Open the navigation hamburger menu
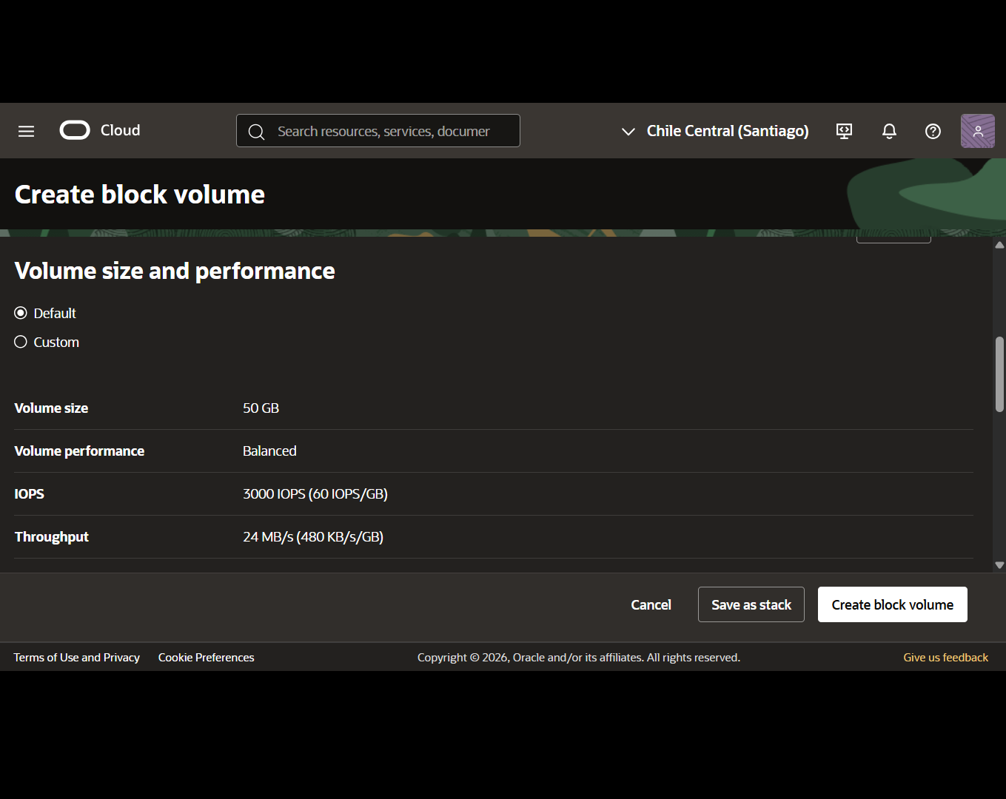 [x=26, y=131]
